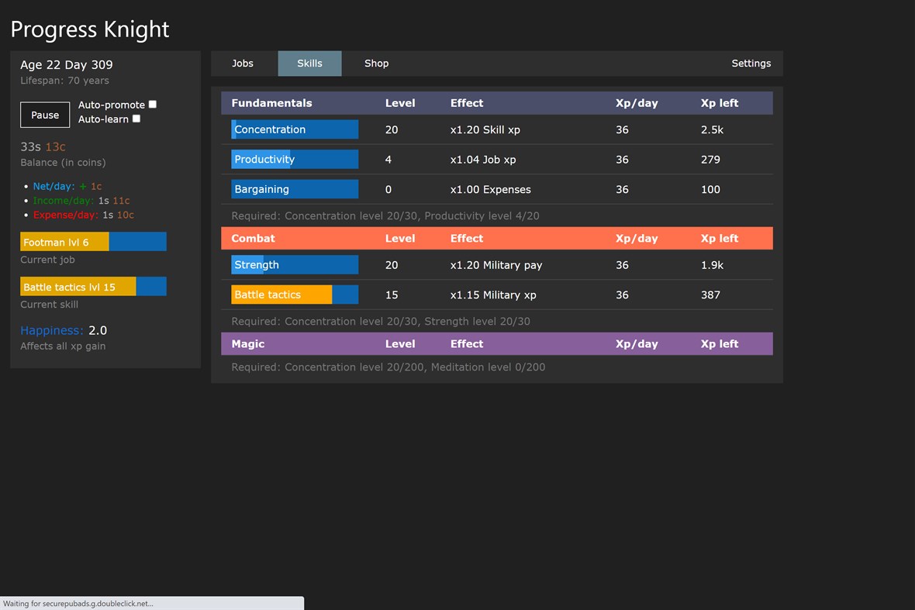Select the Productivity skill

click(295, 159)
